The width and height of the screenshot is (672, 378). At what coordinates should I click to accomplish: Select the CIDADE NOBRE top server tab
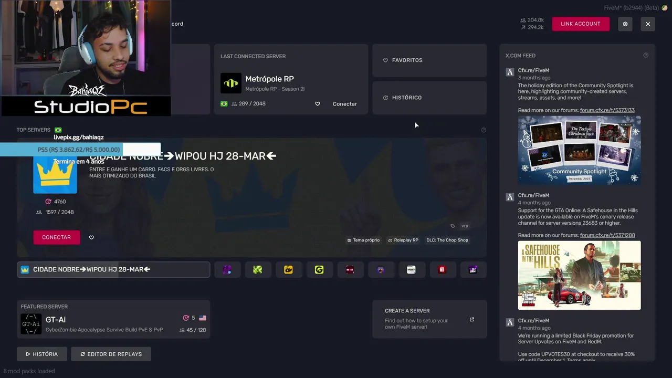coord(113,269)
